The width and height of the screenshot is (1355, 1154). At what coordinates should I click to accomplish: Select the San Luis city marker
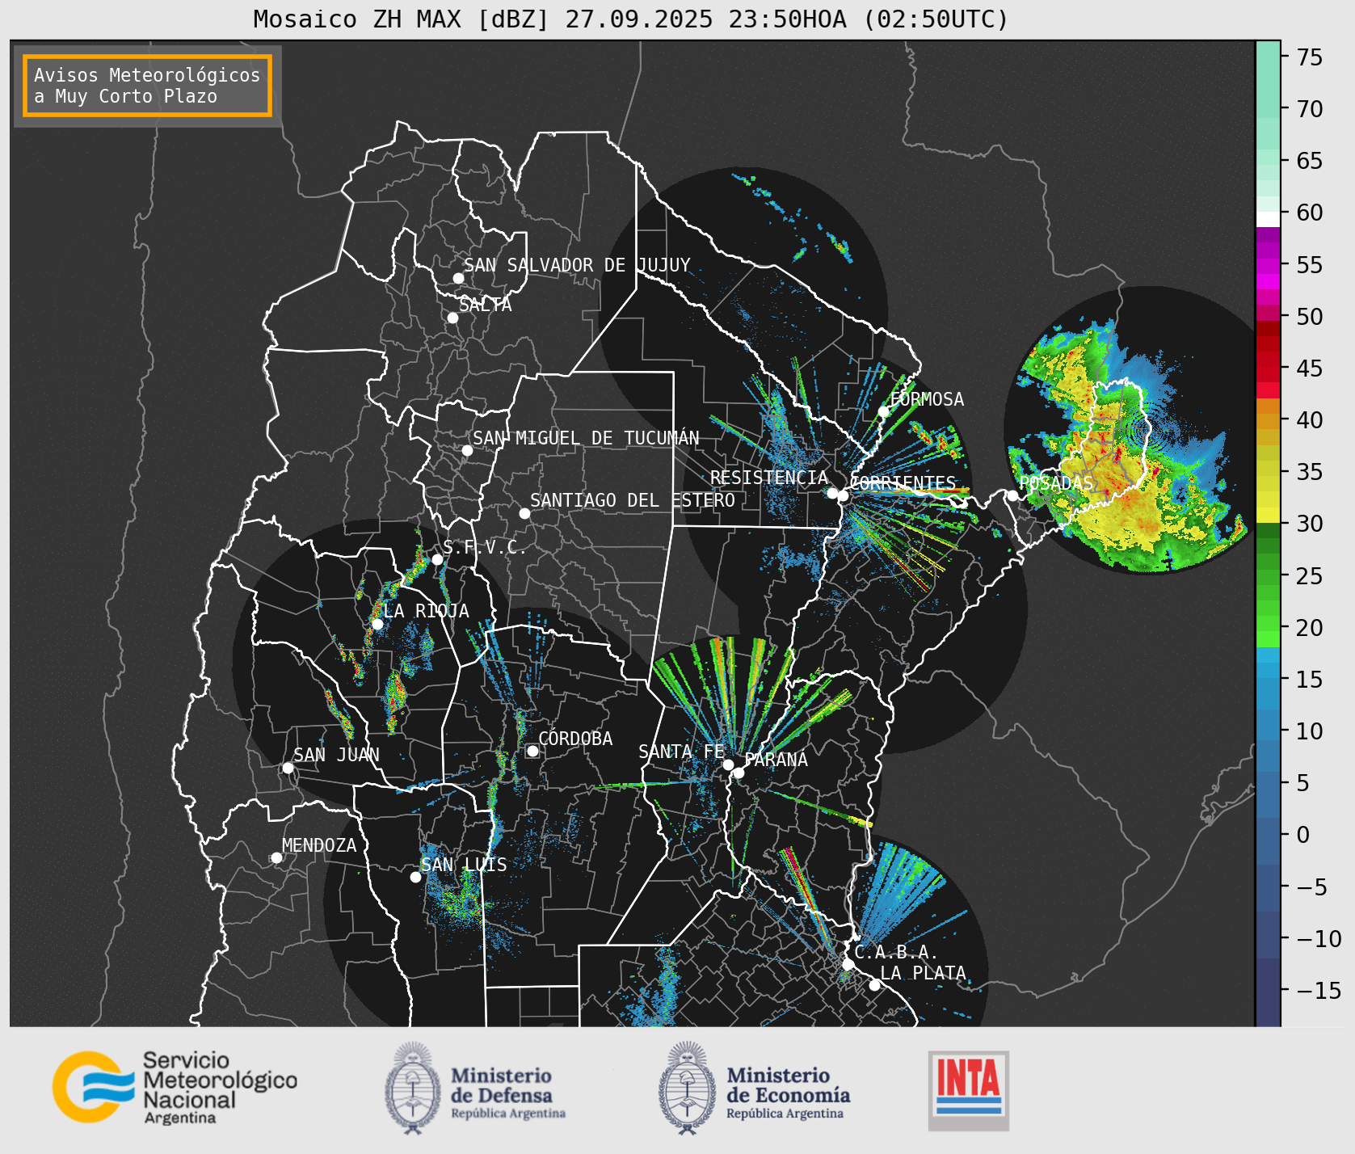tap(415, 877)
